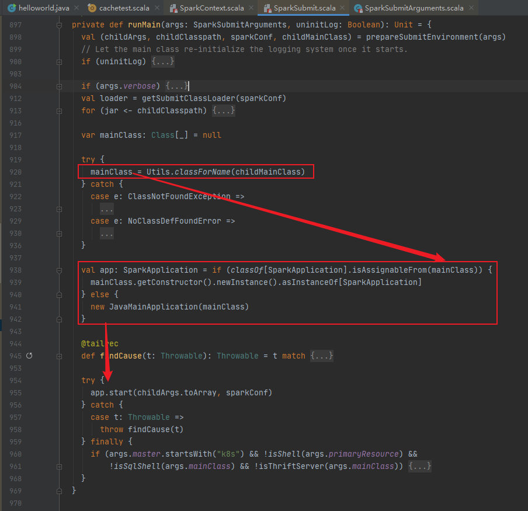
Task: Click prepareSubmitEnvironment on line 898
Action: [x=422, y=37]
